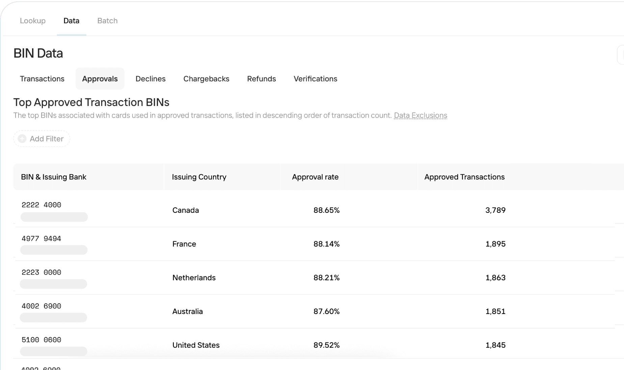
Task: Click the 1,845 approved transactions value
Action: click(495, 345)
